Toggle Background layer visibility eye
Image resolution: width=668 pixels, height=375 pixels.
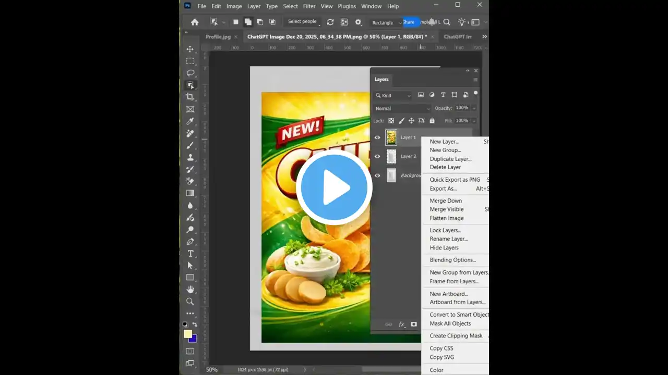377,176
